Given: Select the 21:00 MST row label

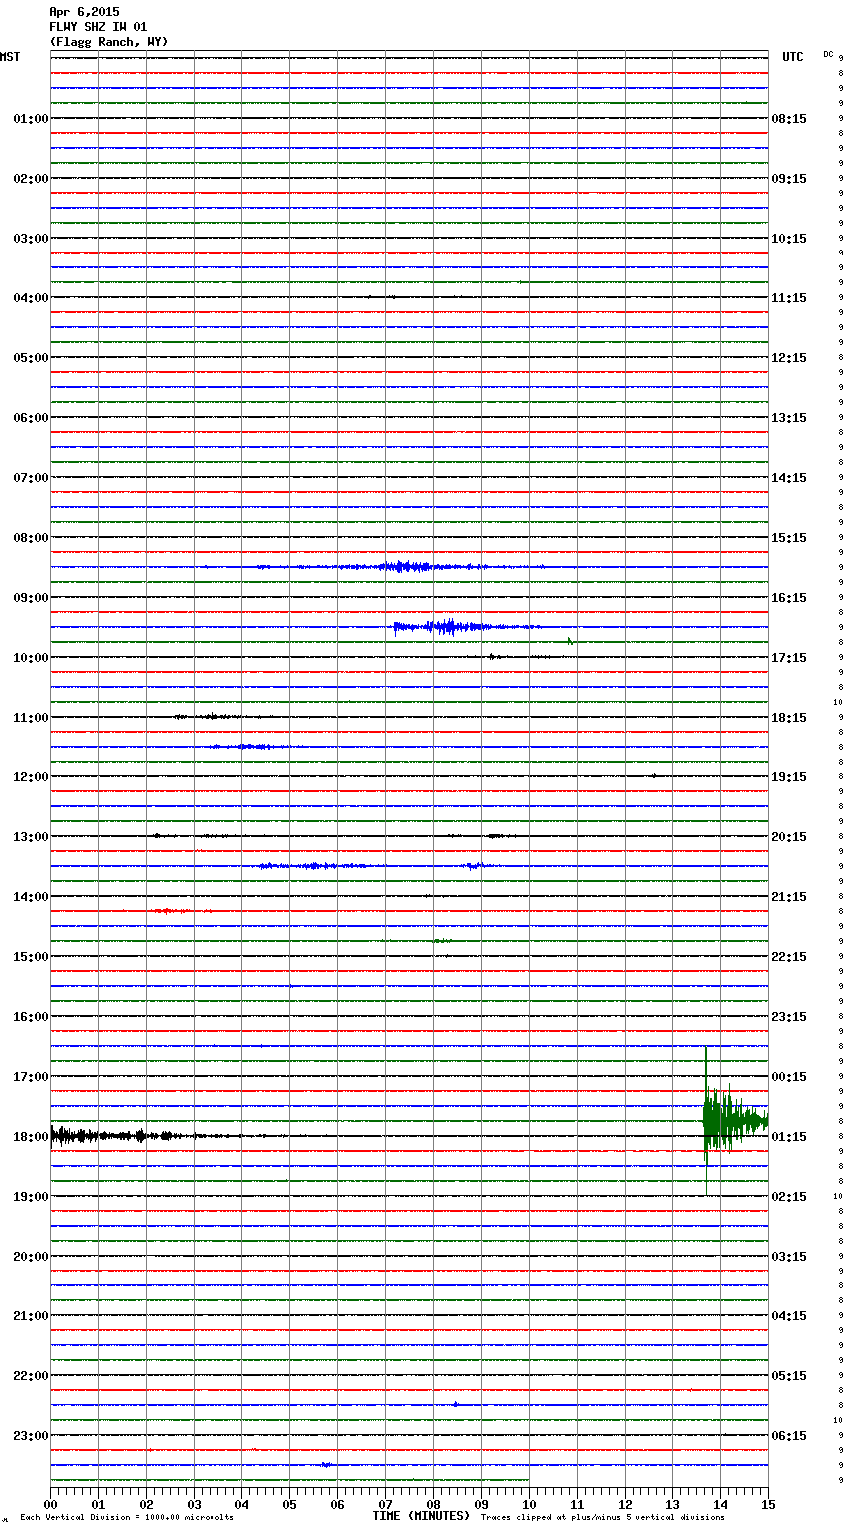Looking at the screenshot, I should pos(31,1316).
